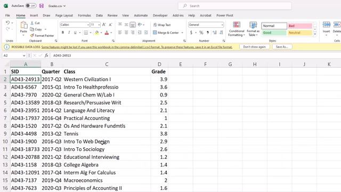Expand Merge & Center options arrow
The image size is (341, 192).
(182, 33)
